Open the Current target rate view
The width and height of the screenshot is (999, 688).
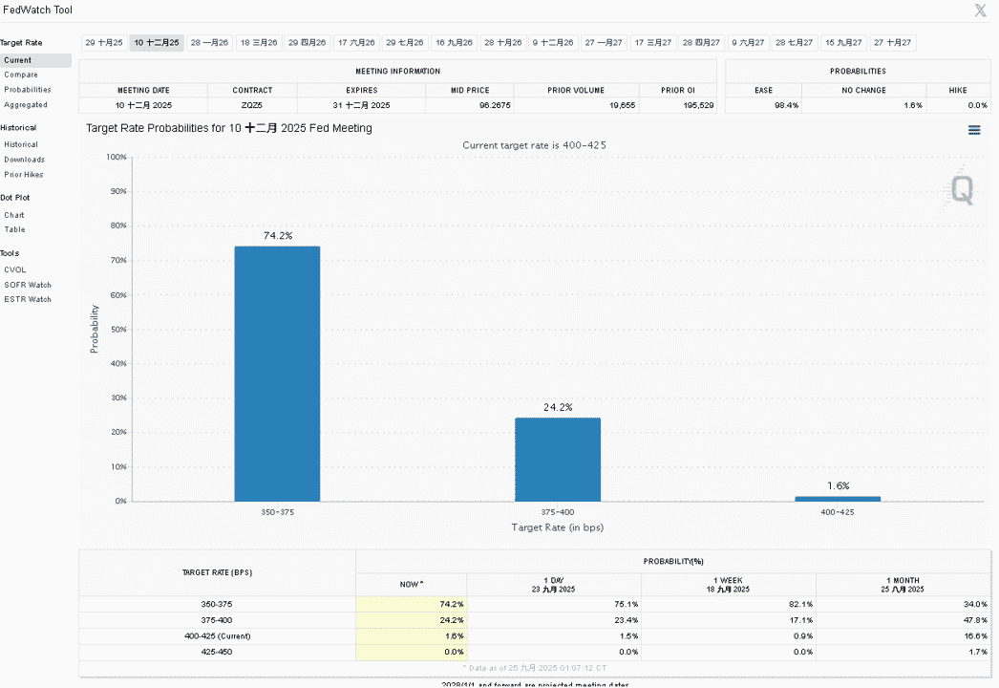coord(35,60)
